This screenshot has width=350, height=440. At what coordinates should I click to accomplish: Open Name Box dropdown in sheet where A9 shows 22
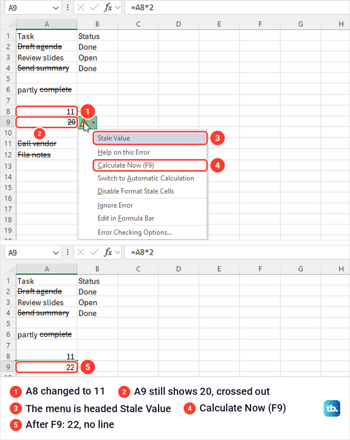click(x=56, y=253)
